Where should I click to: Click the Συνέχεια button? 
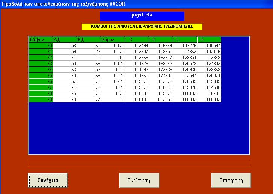48,181
